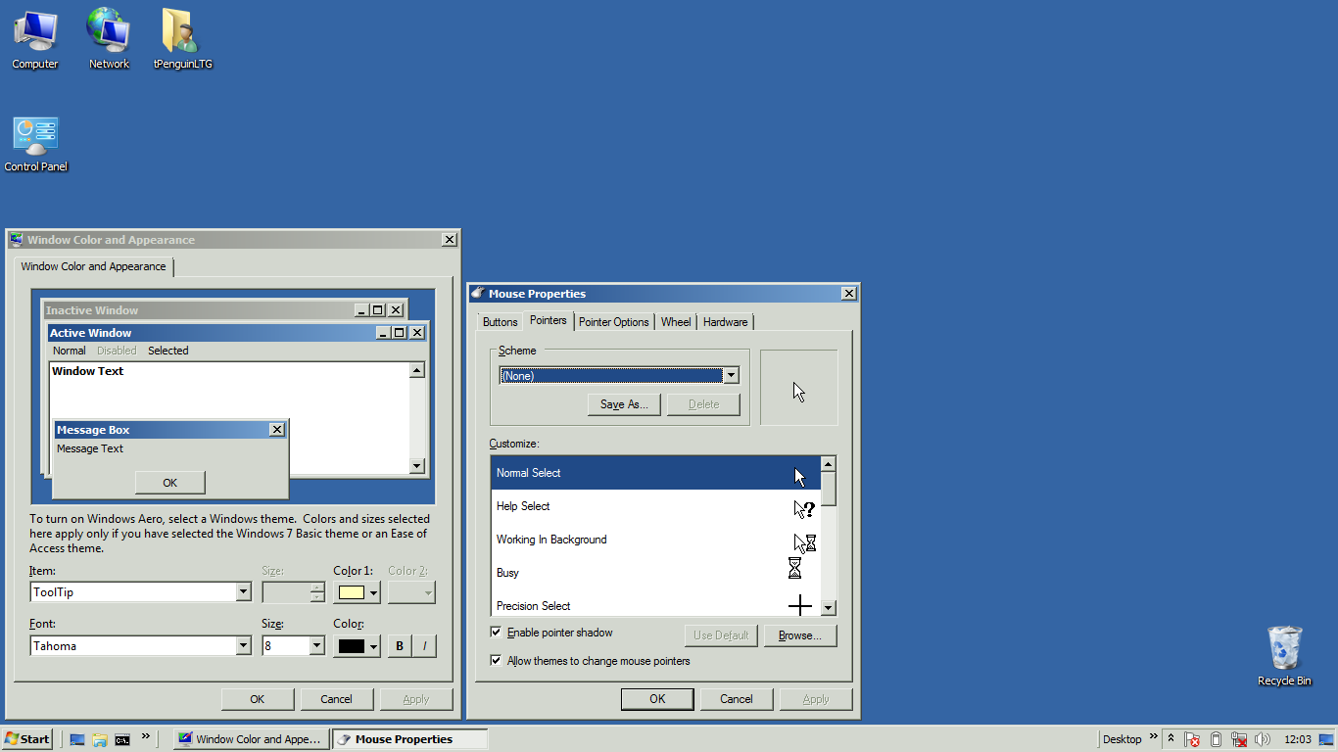1338x752 pixels.
Task: Open Color 1 swatch dropdown
Action: 358,592
